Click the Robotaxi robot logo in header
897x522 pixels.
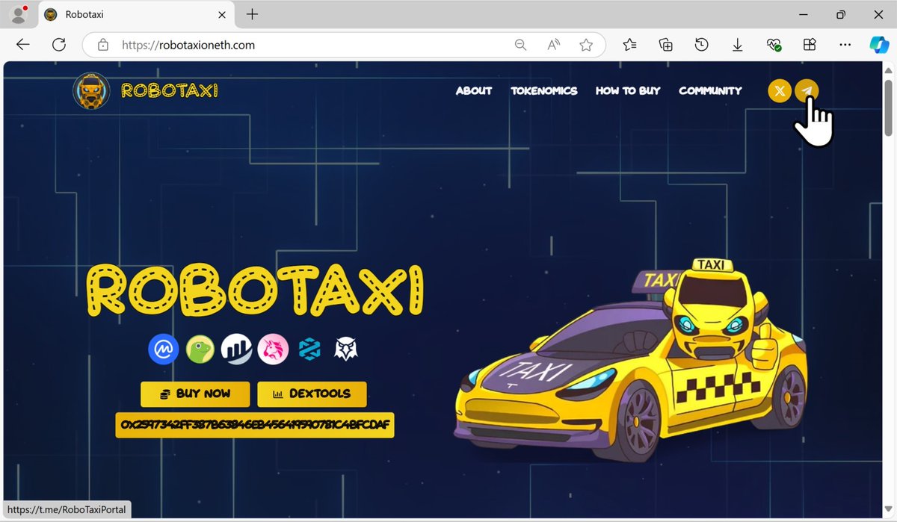tap(91, 91)
